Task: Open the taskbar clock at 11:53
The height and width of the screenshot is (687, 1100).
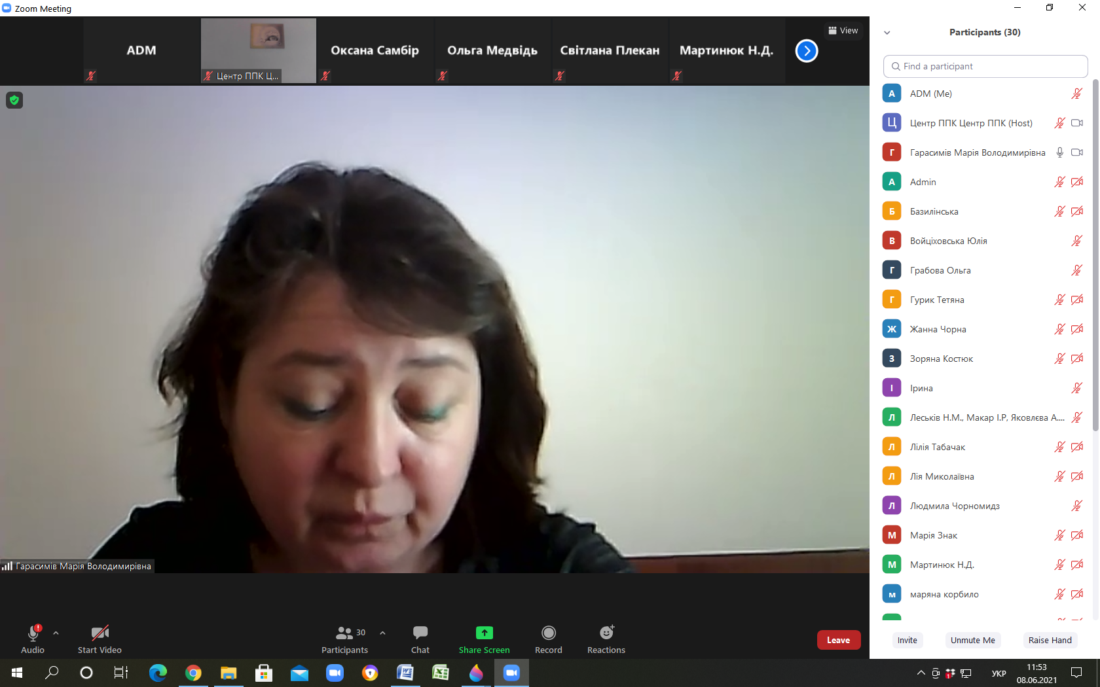Action: coord(1036,673)
